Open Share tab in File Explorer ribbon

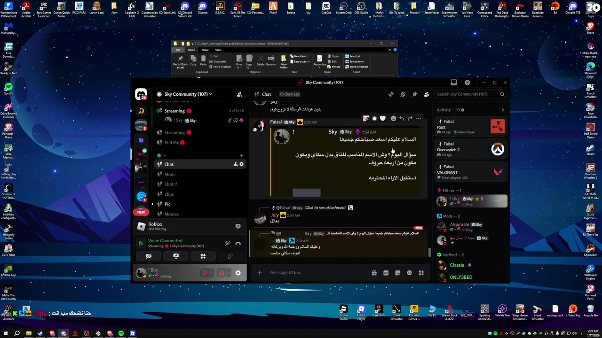point(205,50)
